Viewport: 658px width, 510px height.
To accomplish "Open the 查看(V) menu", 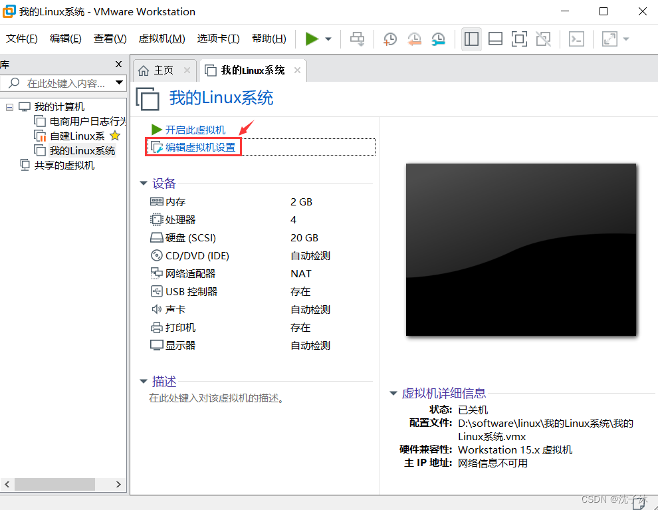I will [110, 39].
